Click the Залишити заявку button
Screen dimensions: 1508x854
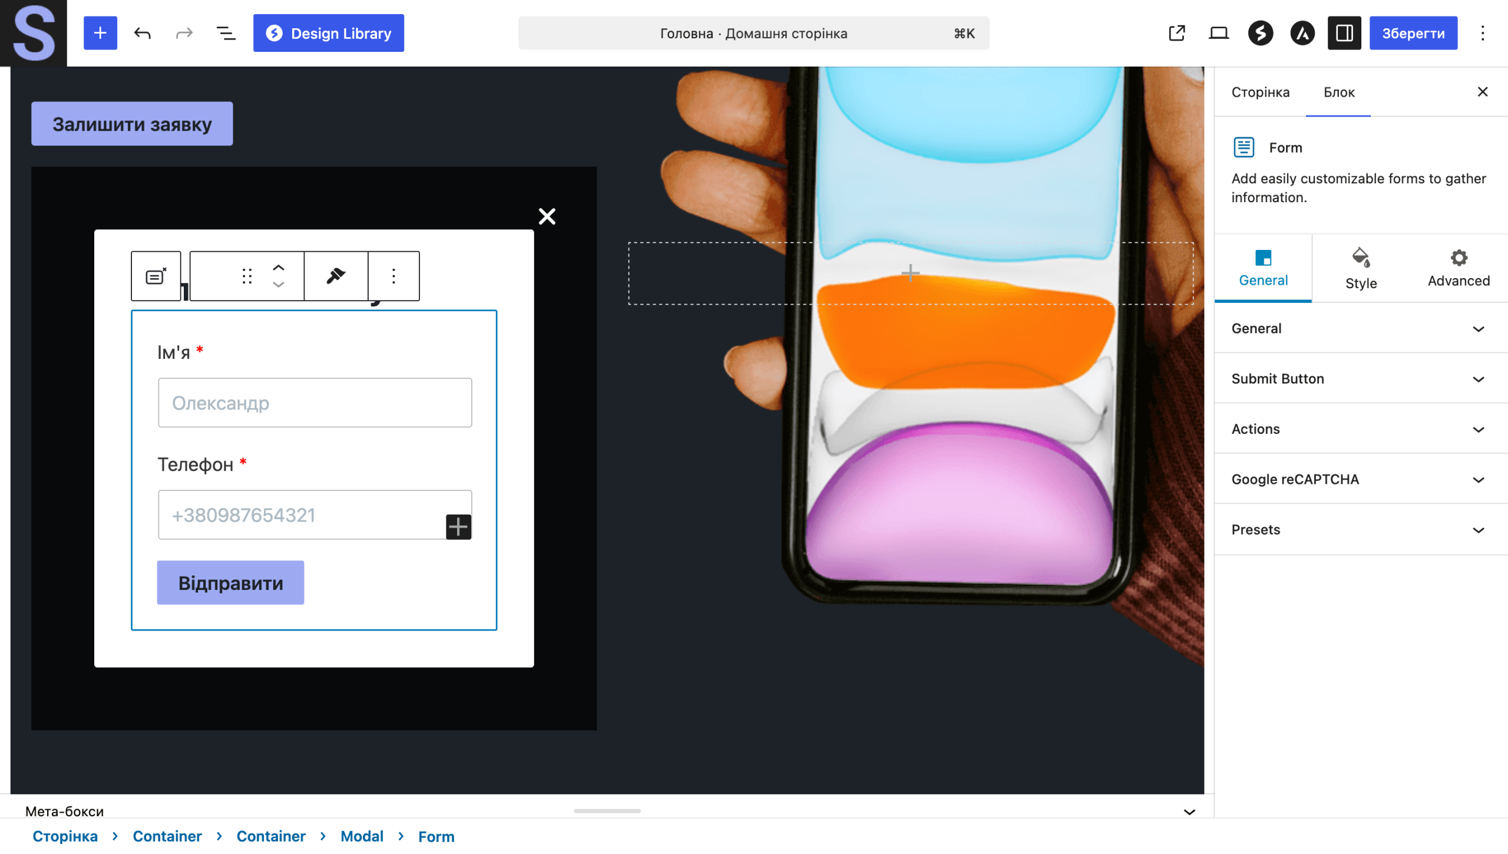point(132,124)
